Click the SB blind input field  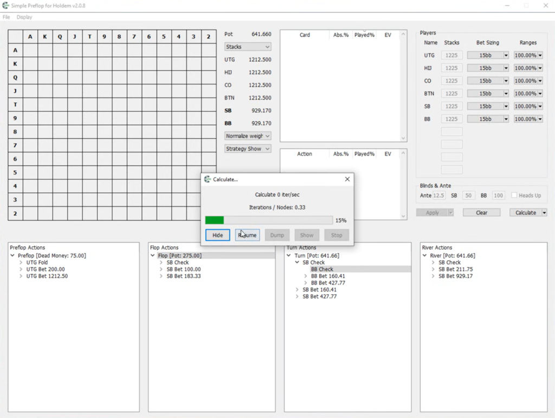click(468, 195)
